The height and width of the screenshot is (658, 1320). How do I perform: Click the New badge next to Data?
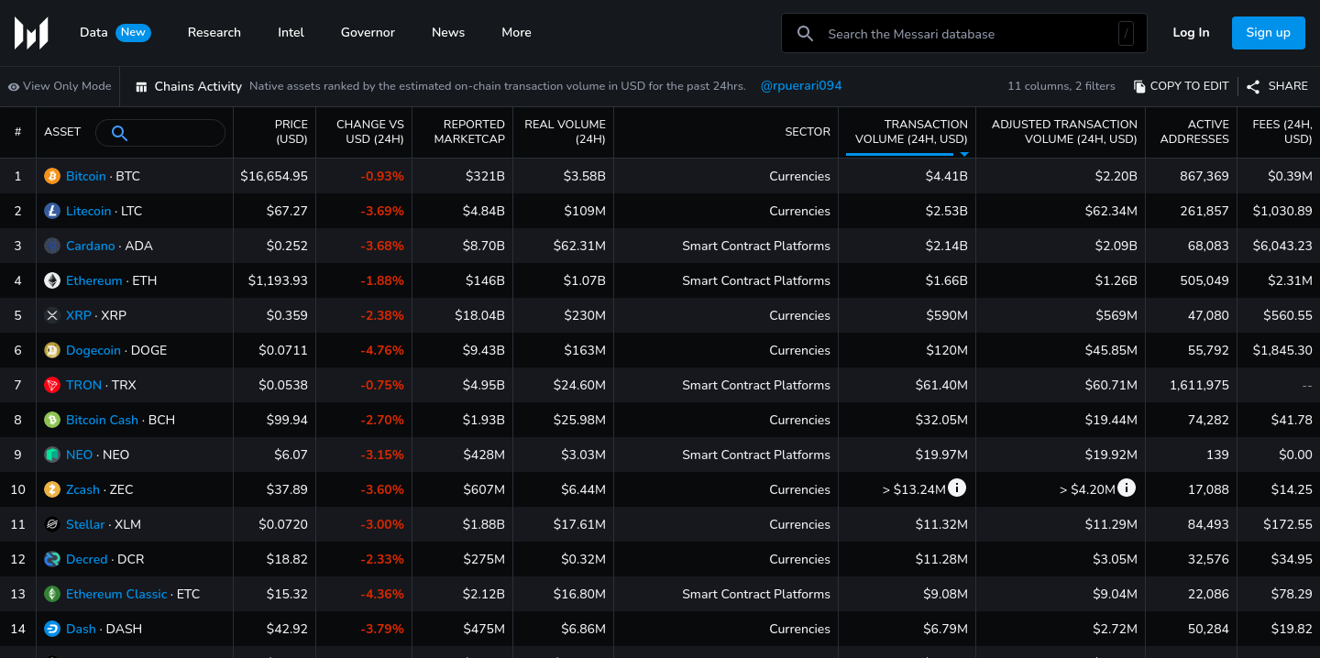coord(133,32)
